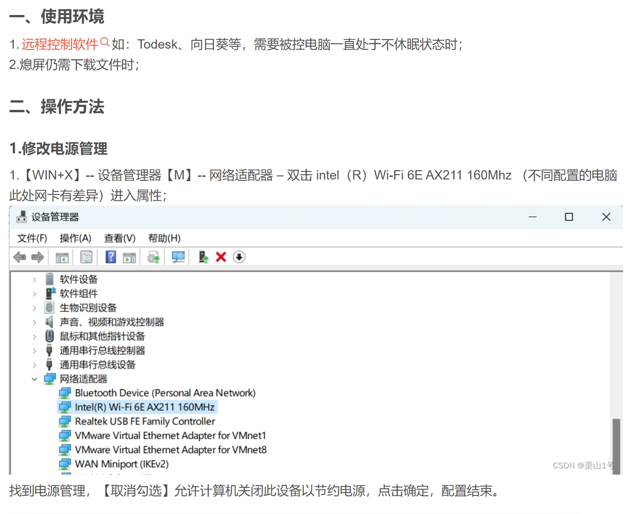The image size is (634, 514).
Task: Expand 通用串行总线设备 node
Action: click(34, 365)
